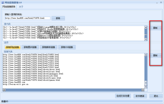Copy link list with lower 复制 button

(155, 55)
